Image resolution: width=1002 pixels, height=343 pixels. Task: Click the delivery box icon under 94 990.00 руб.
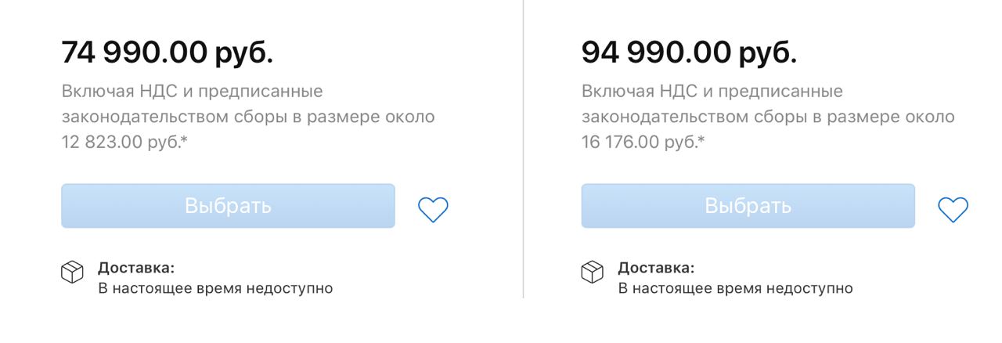pyautogui.click(x=592, y=272)
